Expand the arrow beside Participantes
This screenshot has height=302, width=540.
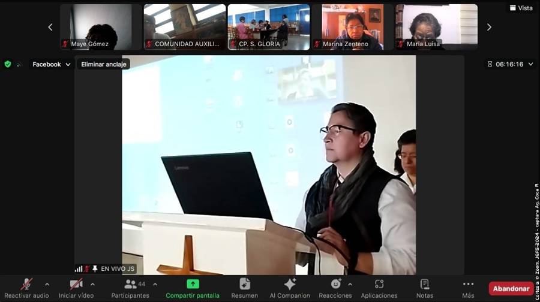click(155, 285)
